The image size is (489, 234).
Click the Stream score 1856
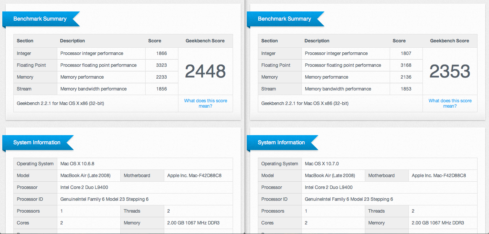(x=162, y=89)
